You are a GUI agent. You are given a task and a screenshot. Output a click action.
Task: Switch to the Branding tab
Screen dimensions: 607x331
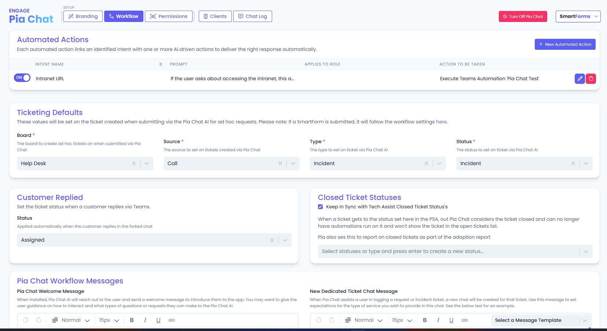pos(83,16)
